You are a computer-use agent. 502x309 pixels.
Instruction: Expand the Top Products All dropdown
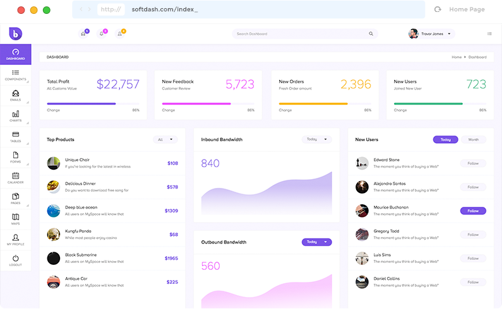[x=165, y=139]
